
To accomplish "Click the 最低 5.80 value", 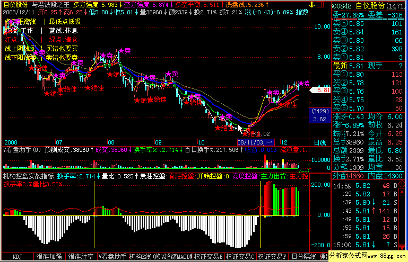I will coord(385,151).
